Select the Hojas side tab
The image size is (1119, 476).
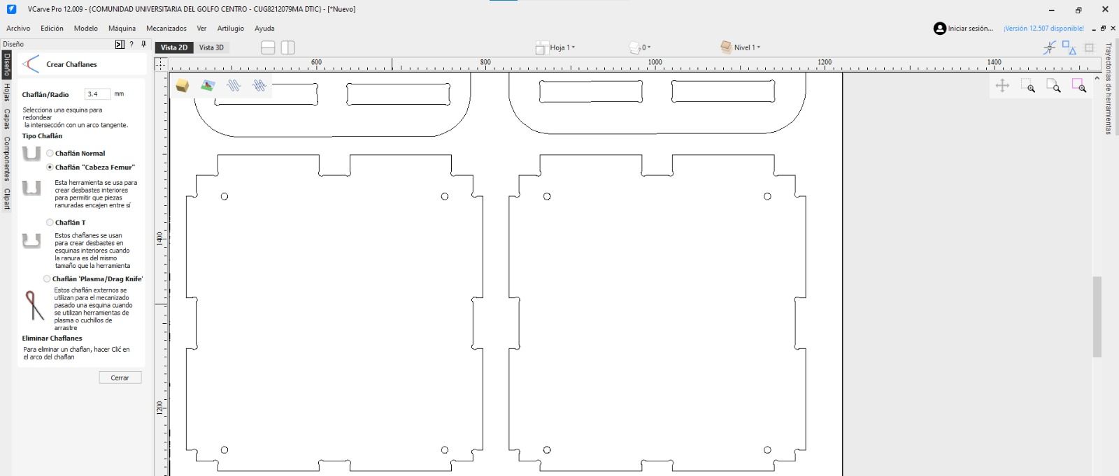tap(6, 93)
